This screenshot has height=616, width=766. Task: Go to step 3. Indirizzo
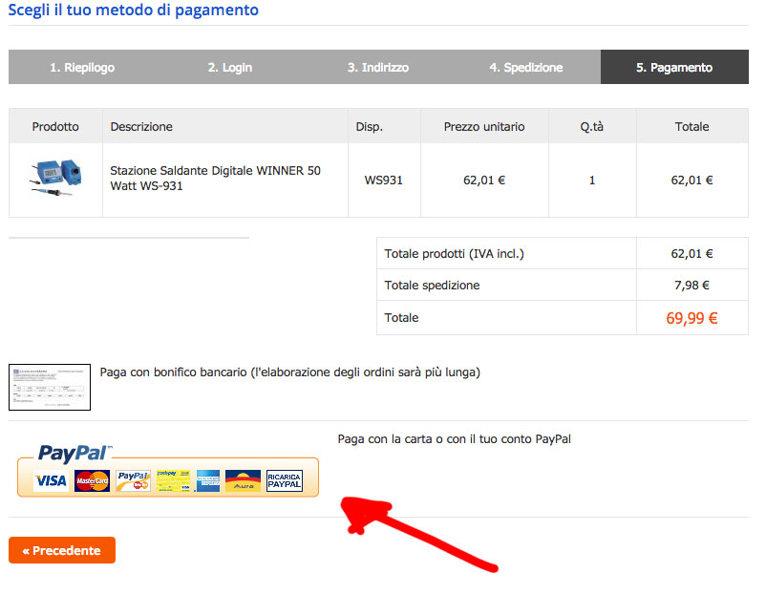378,68
